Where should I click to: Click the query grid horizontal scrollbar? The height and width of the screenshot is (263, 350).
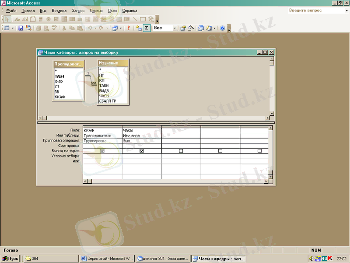point(175,181)
